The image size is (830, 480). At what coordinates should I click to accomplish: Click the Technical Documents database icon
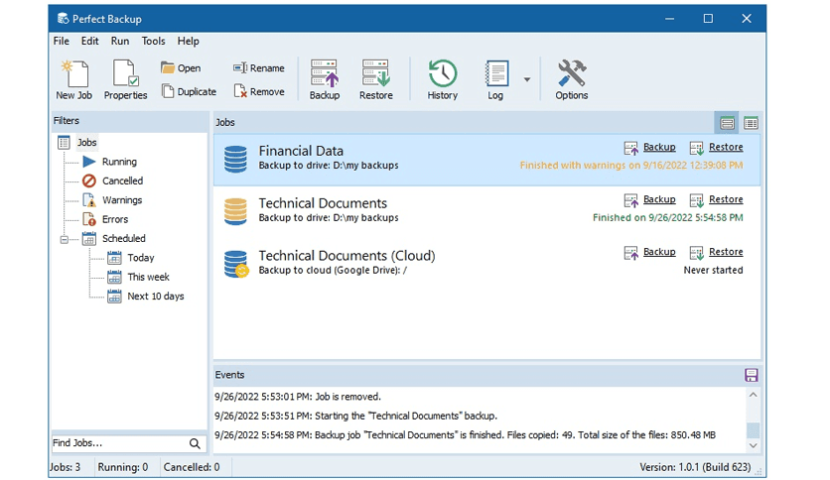coord(235,211)
